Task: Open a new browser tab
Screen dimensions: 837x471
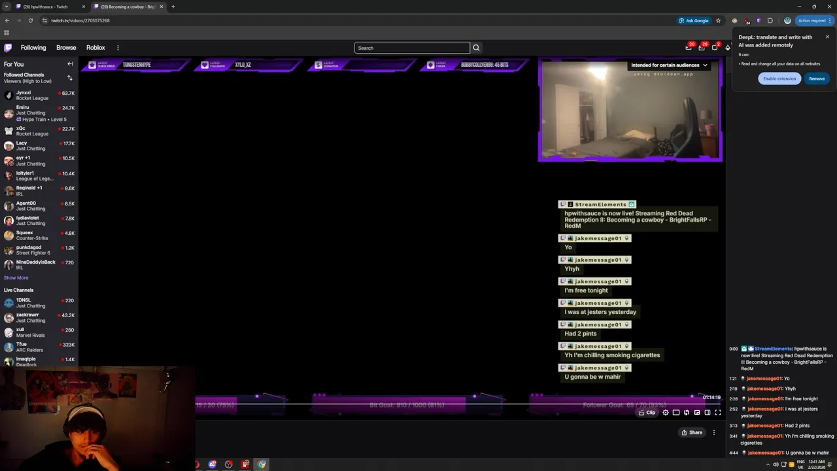Action: [x=173, y=7]
